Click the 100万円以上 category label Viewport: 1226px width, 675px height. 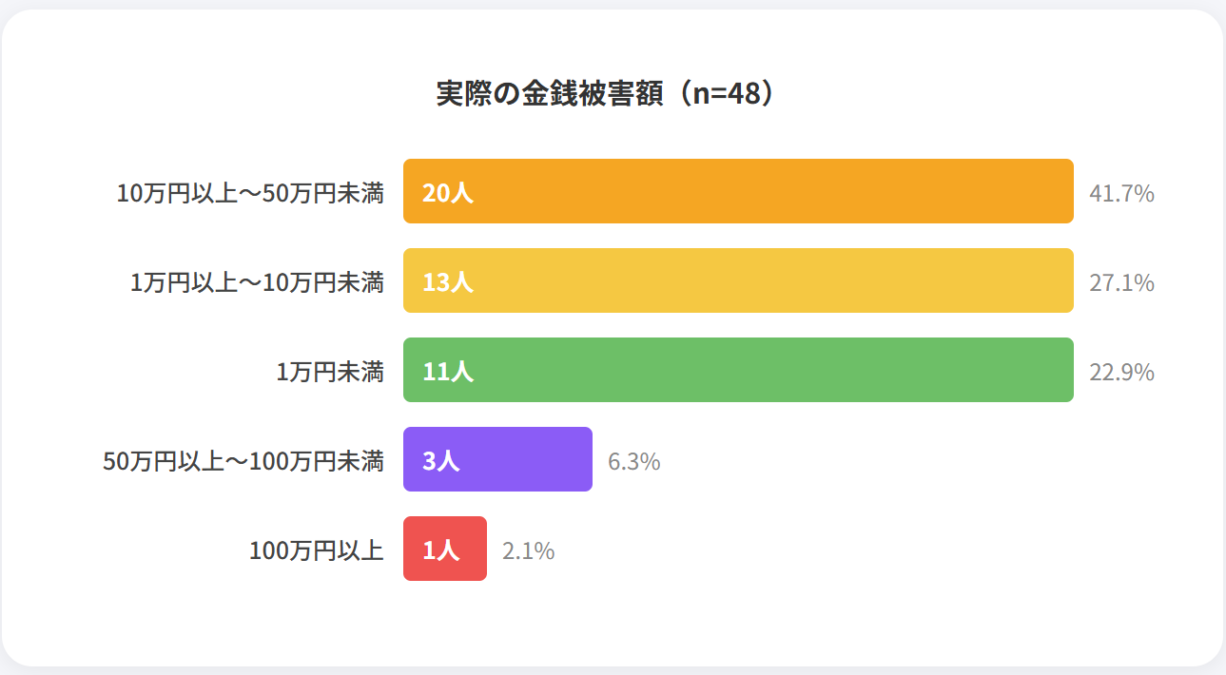click(317, 550)
